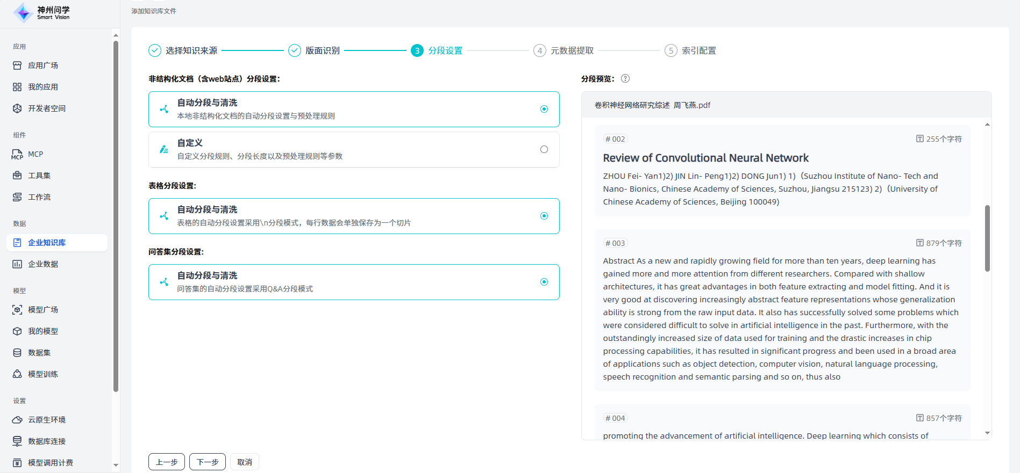Image resolution: width=1020 pixels, height=473 pixels.
Task: Select Q&A 自动分段与清洗 radio option
Action: coord(544,282)
